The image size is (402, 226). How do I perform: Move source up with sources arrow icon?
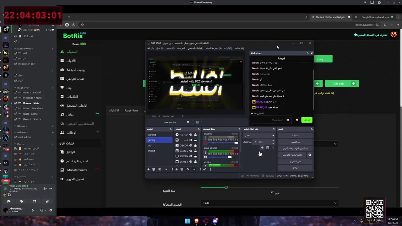[x=194, y=169]
